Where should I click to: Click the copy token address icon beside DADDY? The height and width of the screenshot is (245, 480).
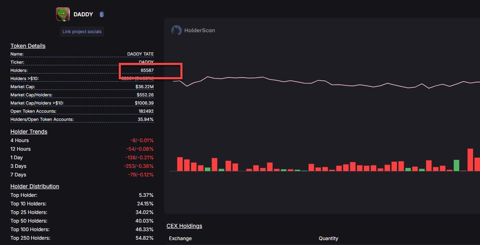click(101, 14)
